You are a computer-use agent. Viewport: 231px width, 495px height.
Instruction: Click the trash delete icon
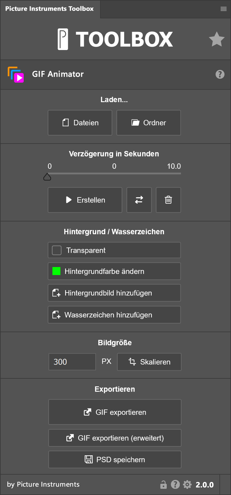click(x=168, y=200)
